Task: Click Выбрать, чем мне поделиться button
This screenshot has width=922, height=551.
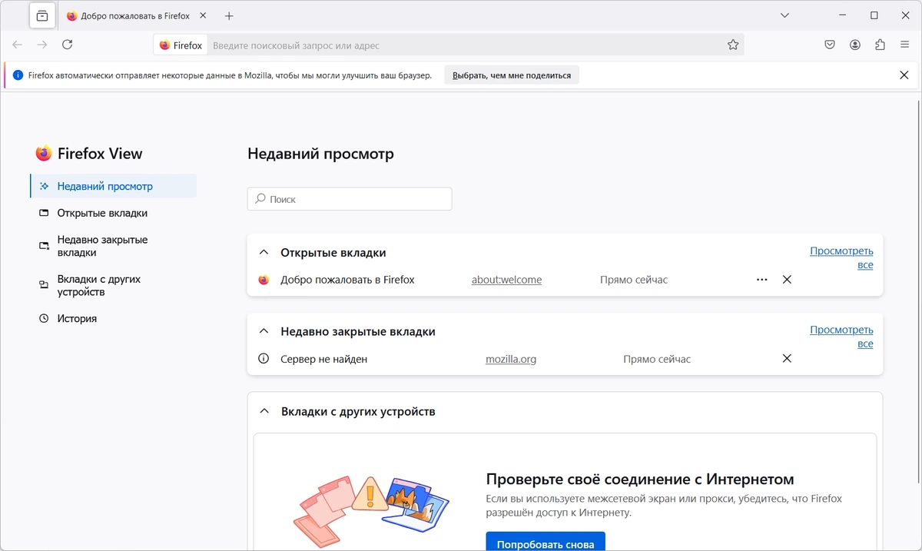Action: [512, 75]
